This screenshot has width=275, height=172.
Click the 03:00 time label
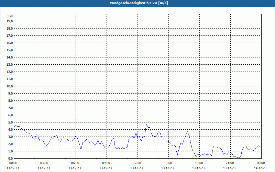(45, 163)
